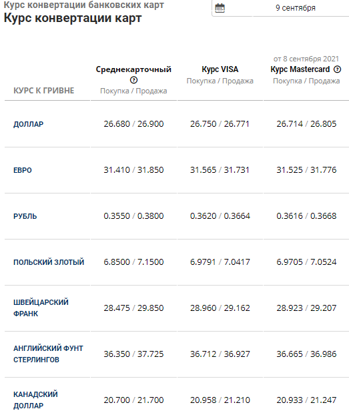The width and height of the screenshot is (349, 417).
Task: Click the Курс Mastercard column header
Action: [x=300, y=69]
